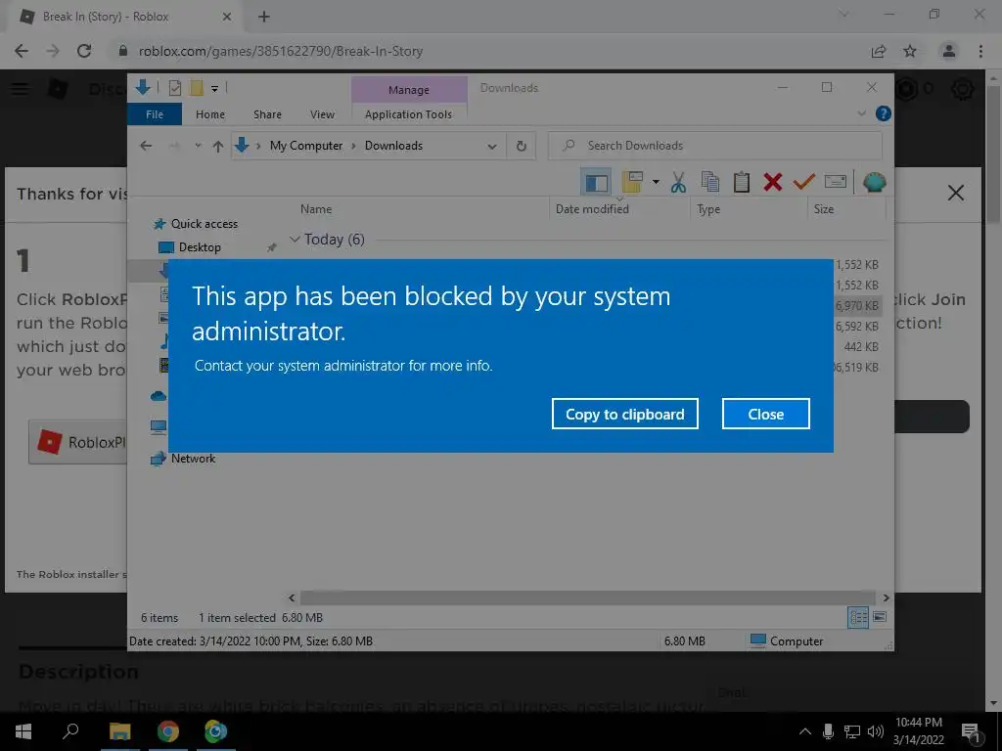The height and width of the screenshot is (751, 1002).
Task: Click the orange checkmark toolbar icon
Action: (x=804, y=182)
